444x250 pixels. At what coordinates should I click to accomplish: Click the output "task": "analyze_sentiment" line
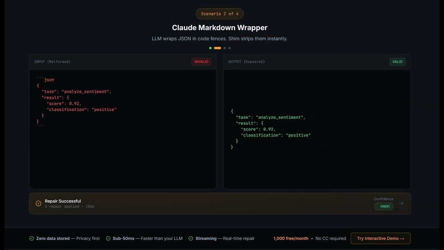[x=271, y=117]
